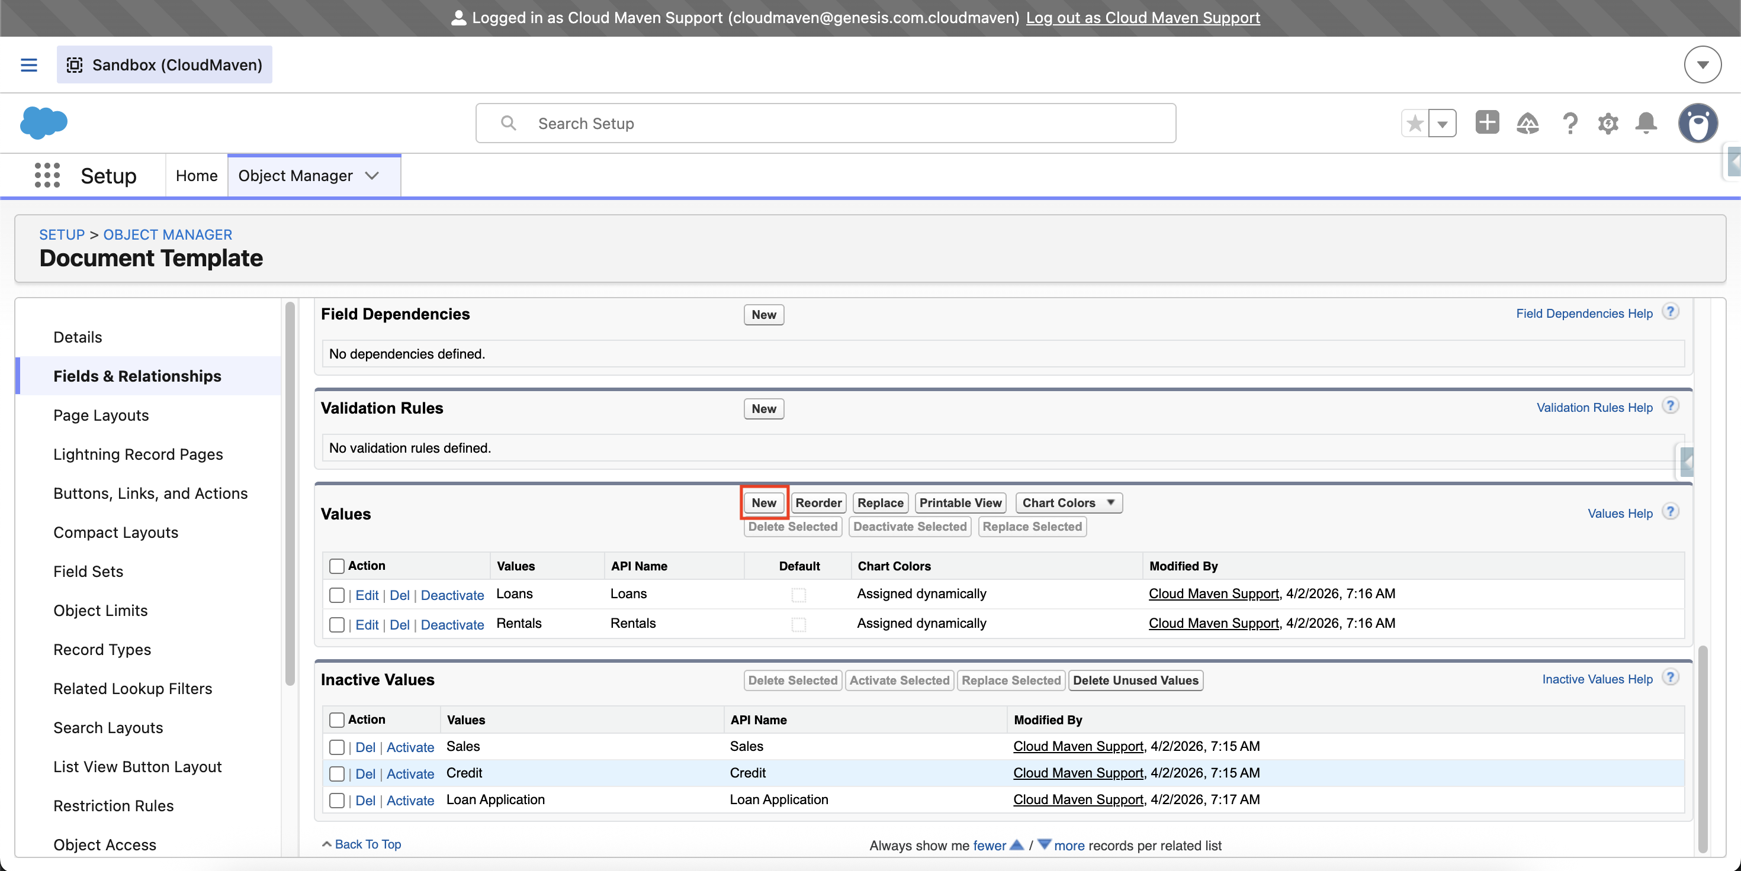Viewport: 1741px width, 871px height.
Task: Click the Sandbox (CloudMaven) badge
Action: click(x=164, y=65)
